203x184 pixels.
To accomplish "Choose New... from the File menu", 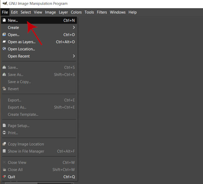I will pyautogui.click(x=39, y=20).
